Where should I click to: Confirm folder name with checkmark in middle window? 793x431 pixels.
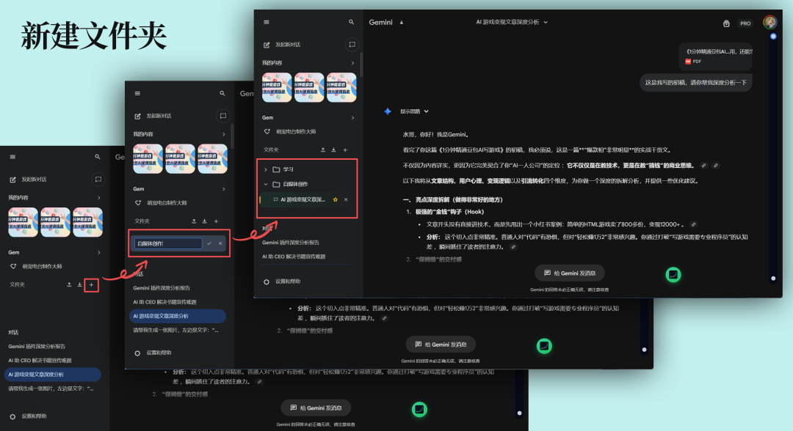(x=209, y=243)
